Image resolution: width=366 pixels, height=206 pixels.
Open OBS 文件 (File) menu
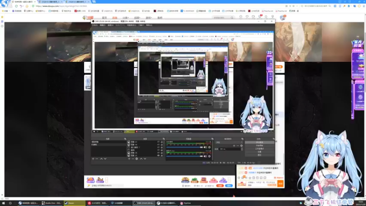95,25
